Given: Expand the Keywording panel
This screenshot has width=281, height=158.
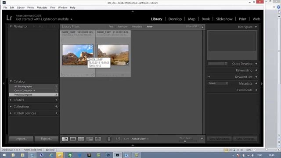Looking at the screenshot, I should [256, 70].
